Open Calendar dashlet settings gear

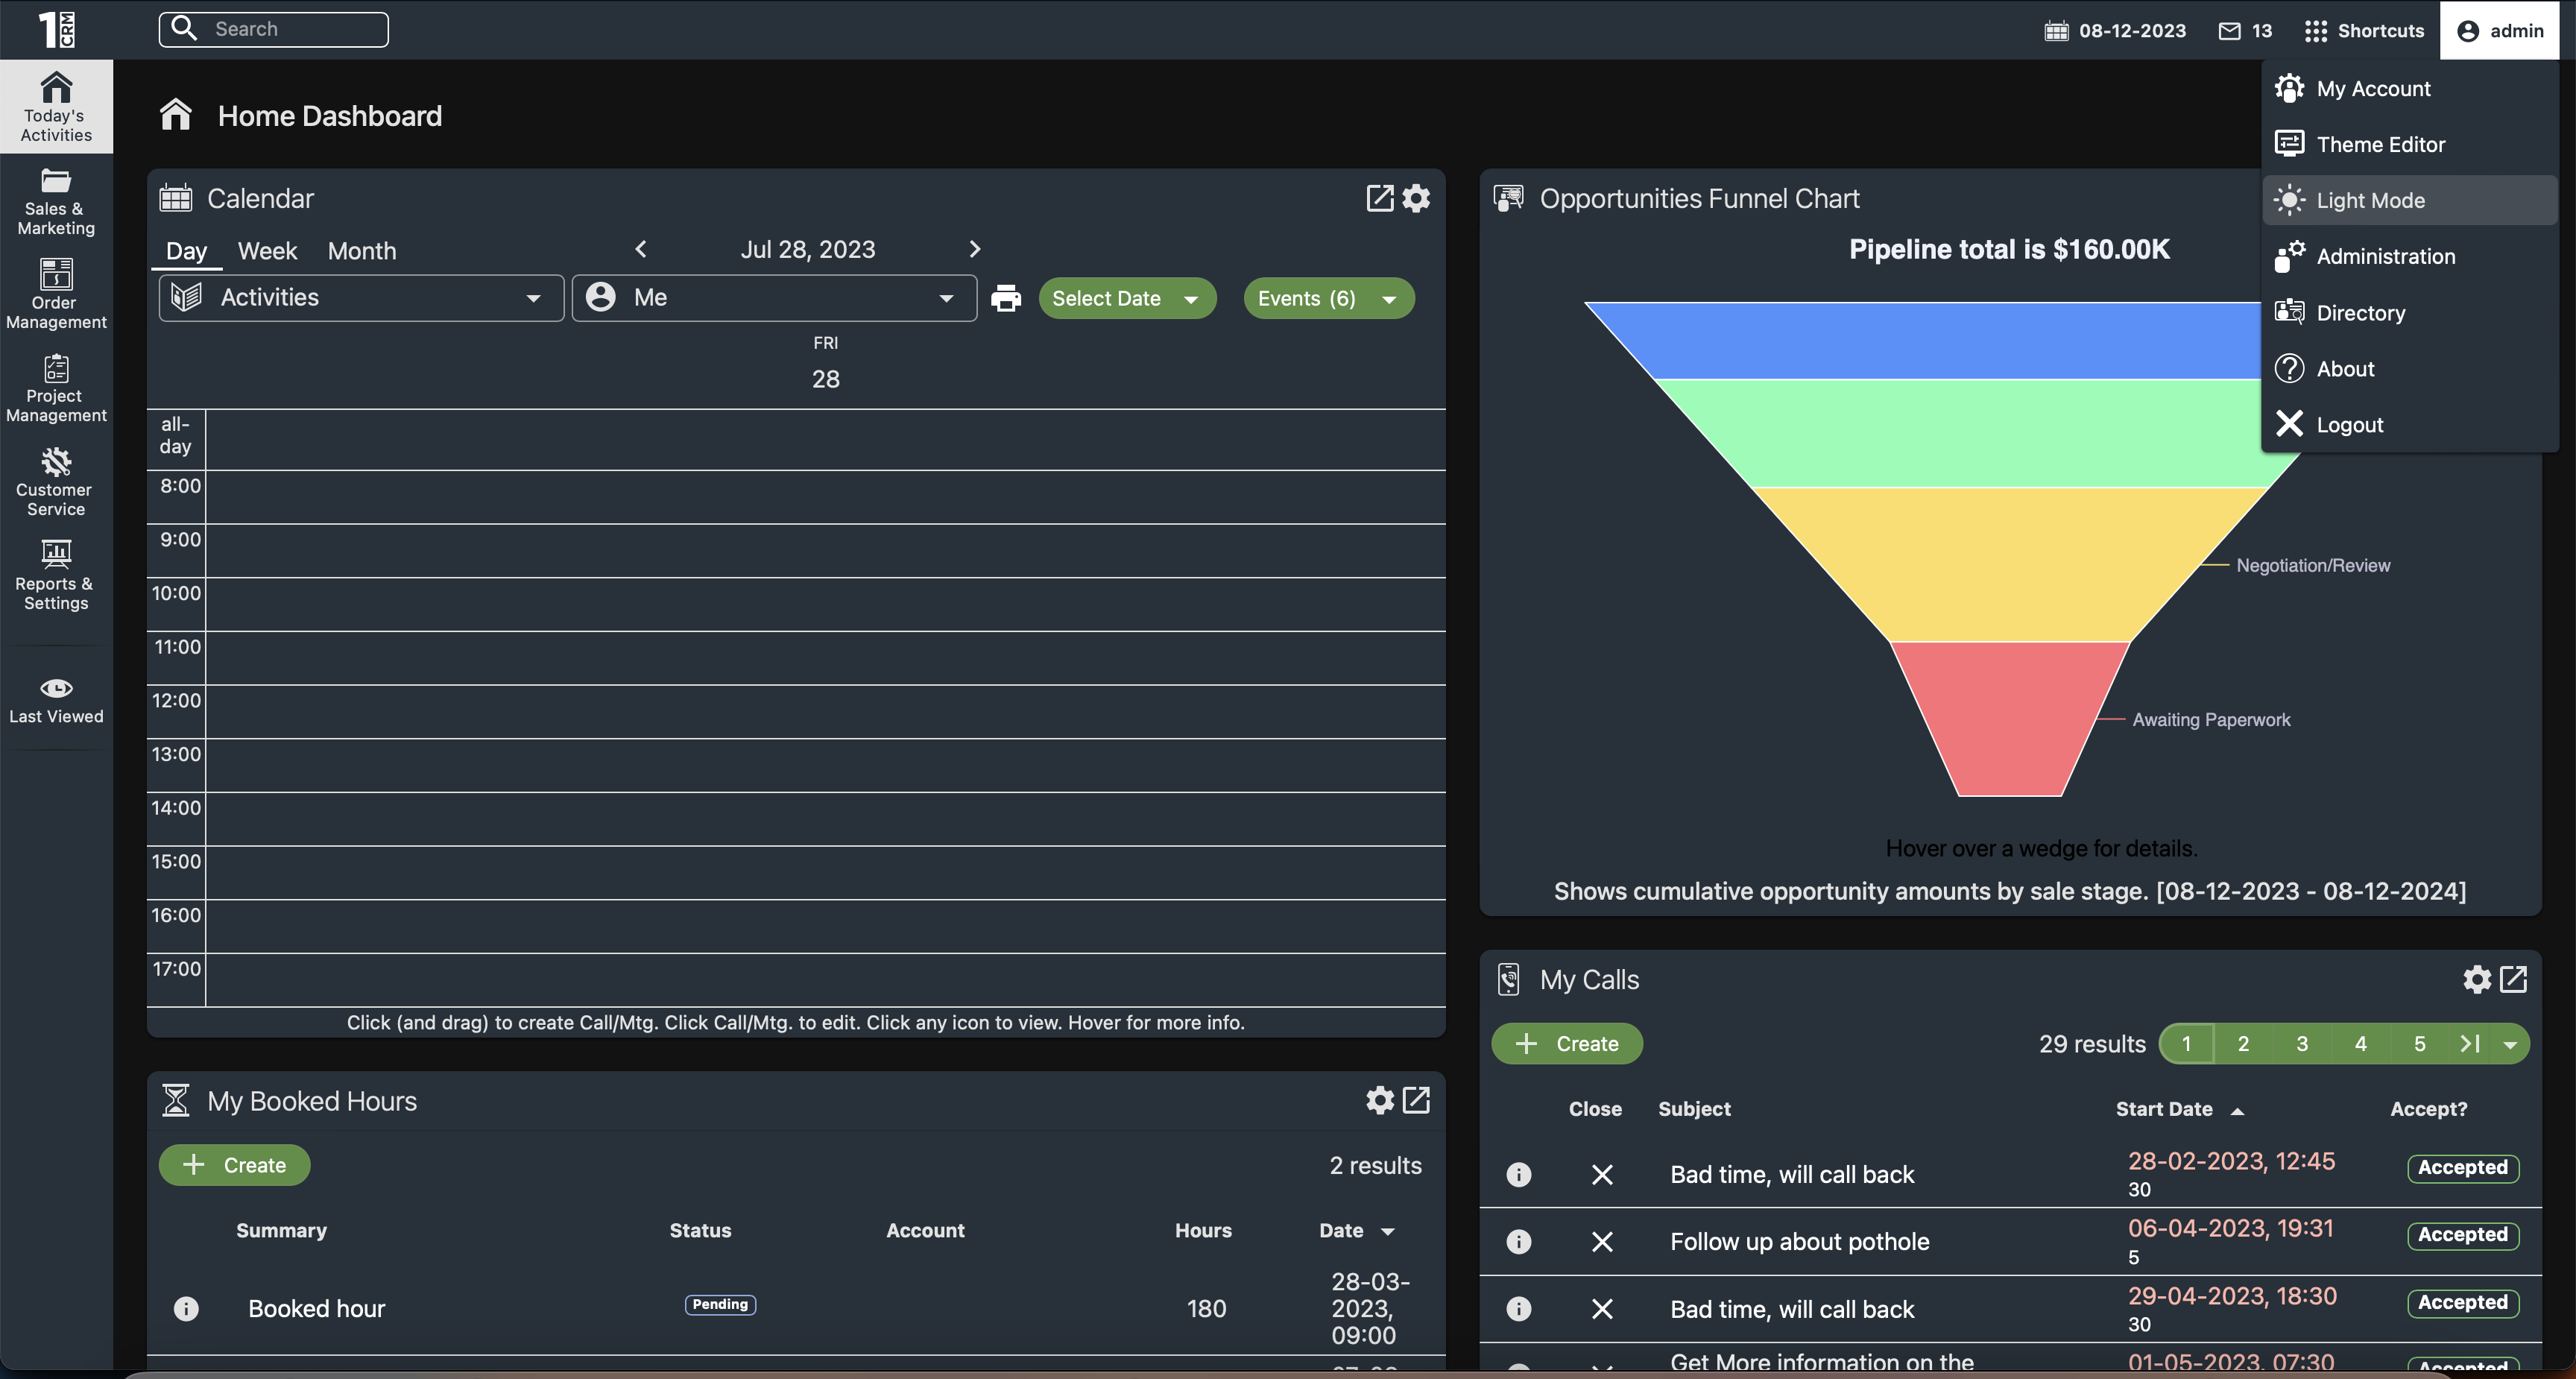tap(1416, 198)
